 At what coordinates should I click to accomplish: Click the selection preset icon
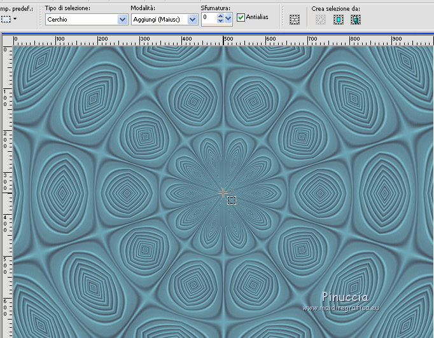coord(6,19)
